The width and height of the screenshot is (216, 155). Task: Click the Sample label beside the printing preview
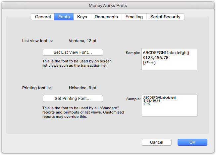click(134, 99)
